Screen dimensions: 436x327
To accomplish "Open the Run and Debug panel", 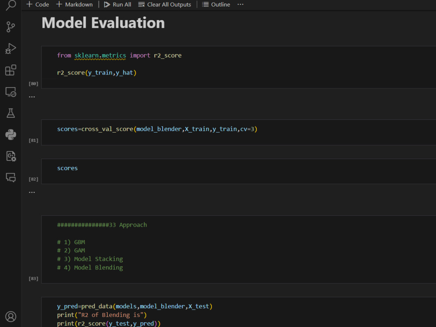I will tap(10, 48).
